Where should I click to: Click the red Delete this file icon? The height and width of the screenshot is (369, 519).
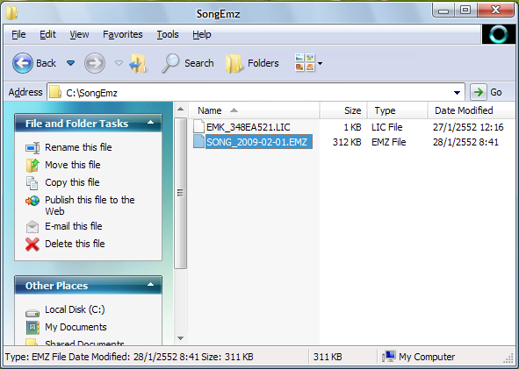[32, 245]
